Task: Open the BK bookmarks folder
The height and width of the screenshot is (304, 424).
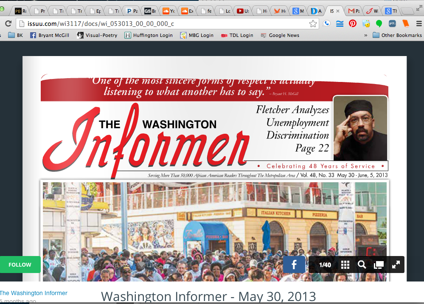Action: click(x=16, y=35)
